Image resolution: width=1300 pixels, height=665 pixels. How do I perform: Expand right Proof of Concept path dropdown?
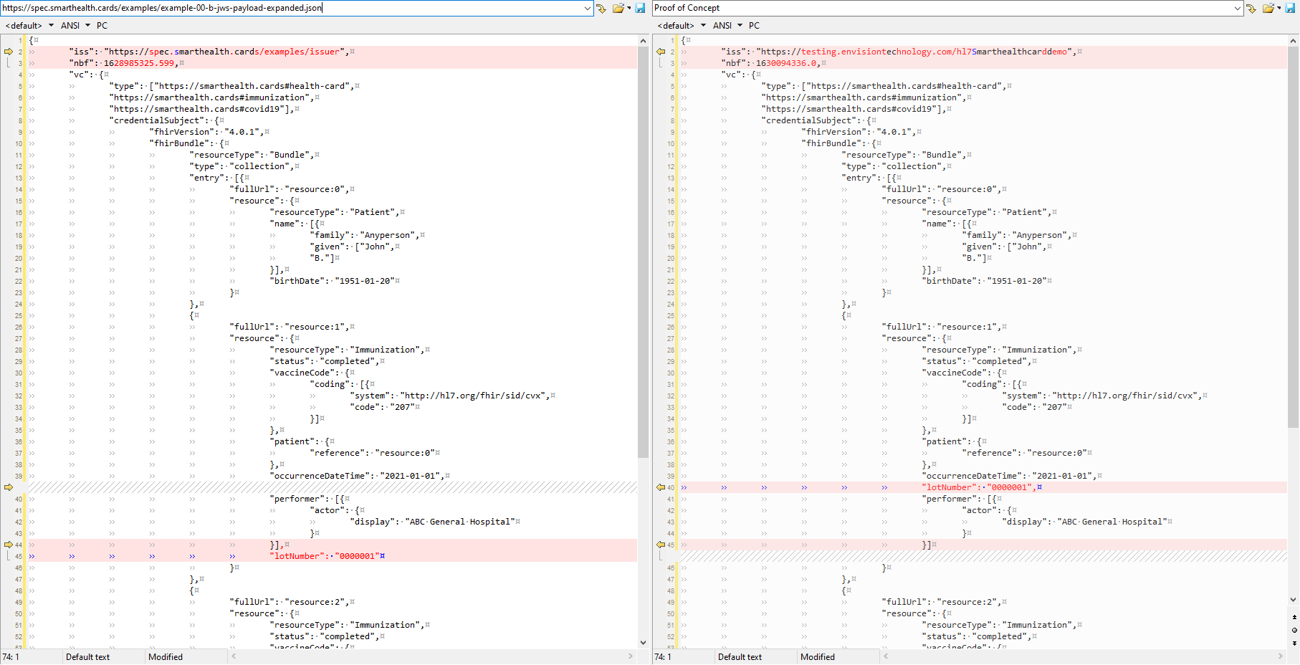point(1238,8)
